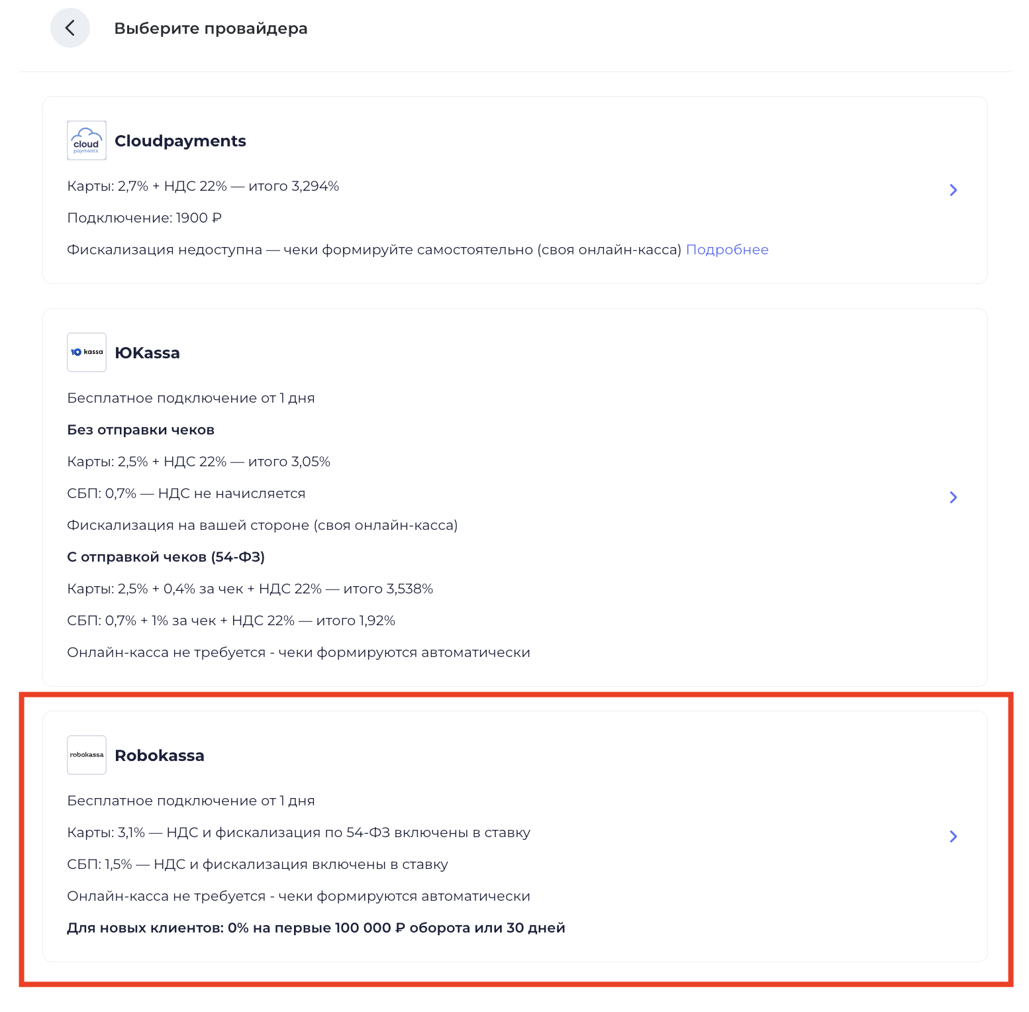Click the Cloudpayments card rate 3,294% line
This screenshot has height=1012, width=1029.
[203, 186]
